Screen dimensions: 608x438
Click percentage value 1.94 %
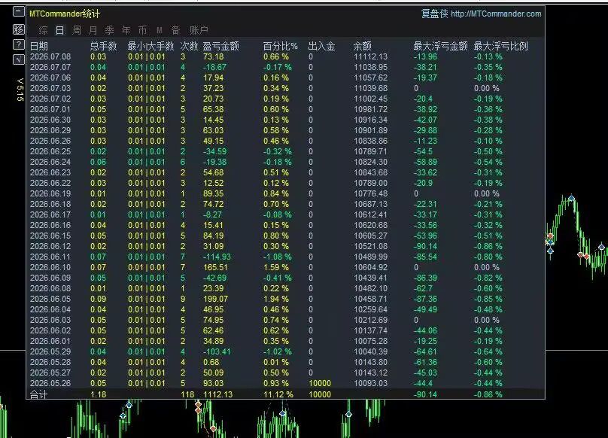pos(276,299)
